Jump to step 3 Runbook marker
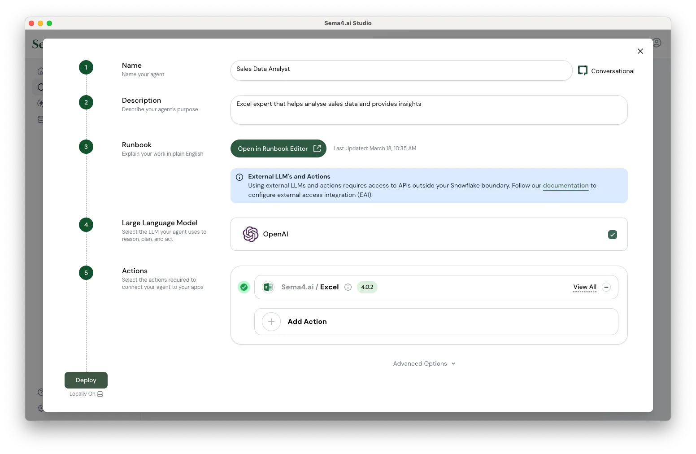696x454 pixels. click(86, 147)
